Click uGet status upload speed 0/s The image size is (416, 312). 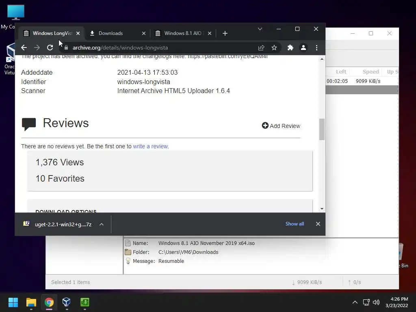354,282
